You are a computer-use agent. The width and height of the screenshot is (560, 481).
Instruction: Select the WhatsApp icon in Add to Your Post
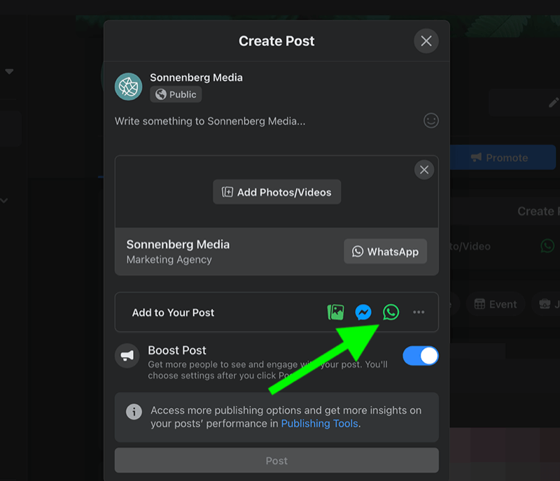pos(391,313)
